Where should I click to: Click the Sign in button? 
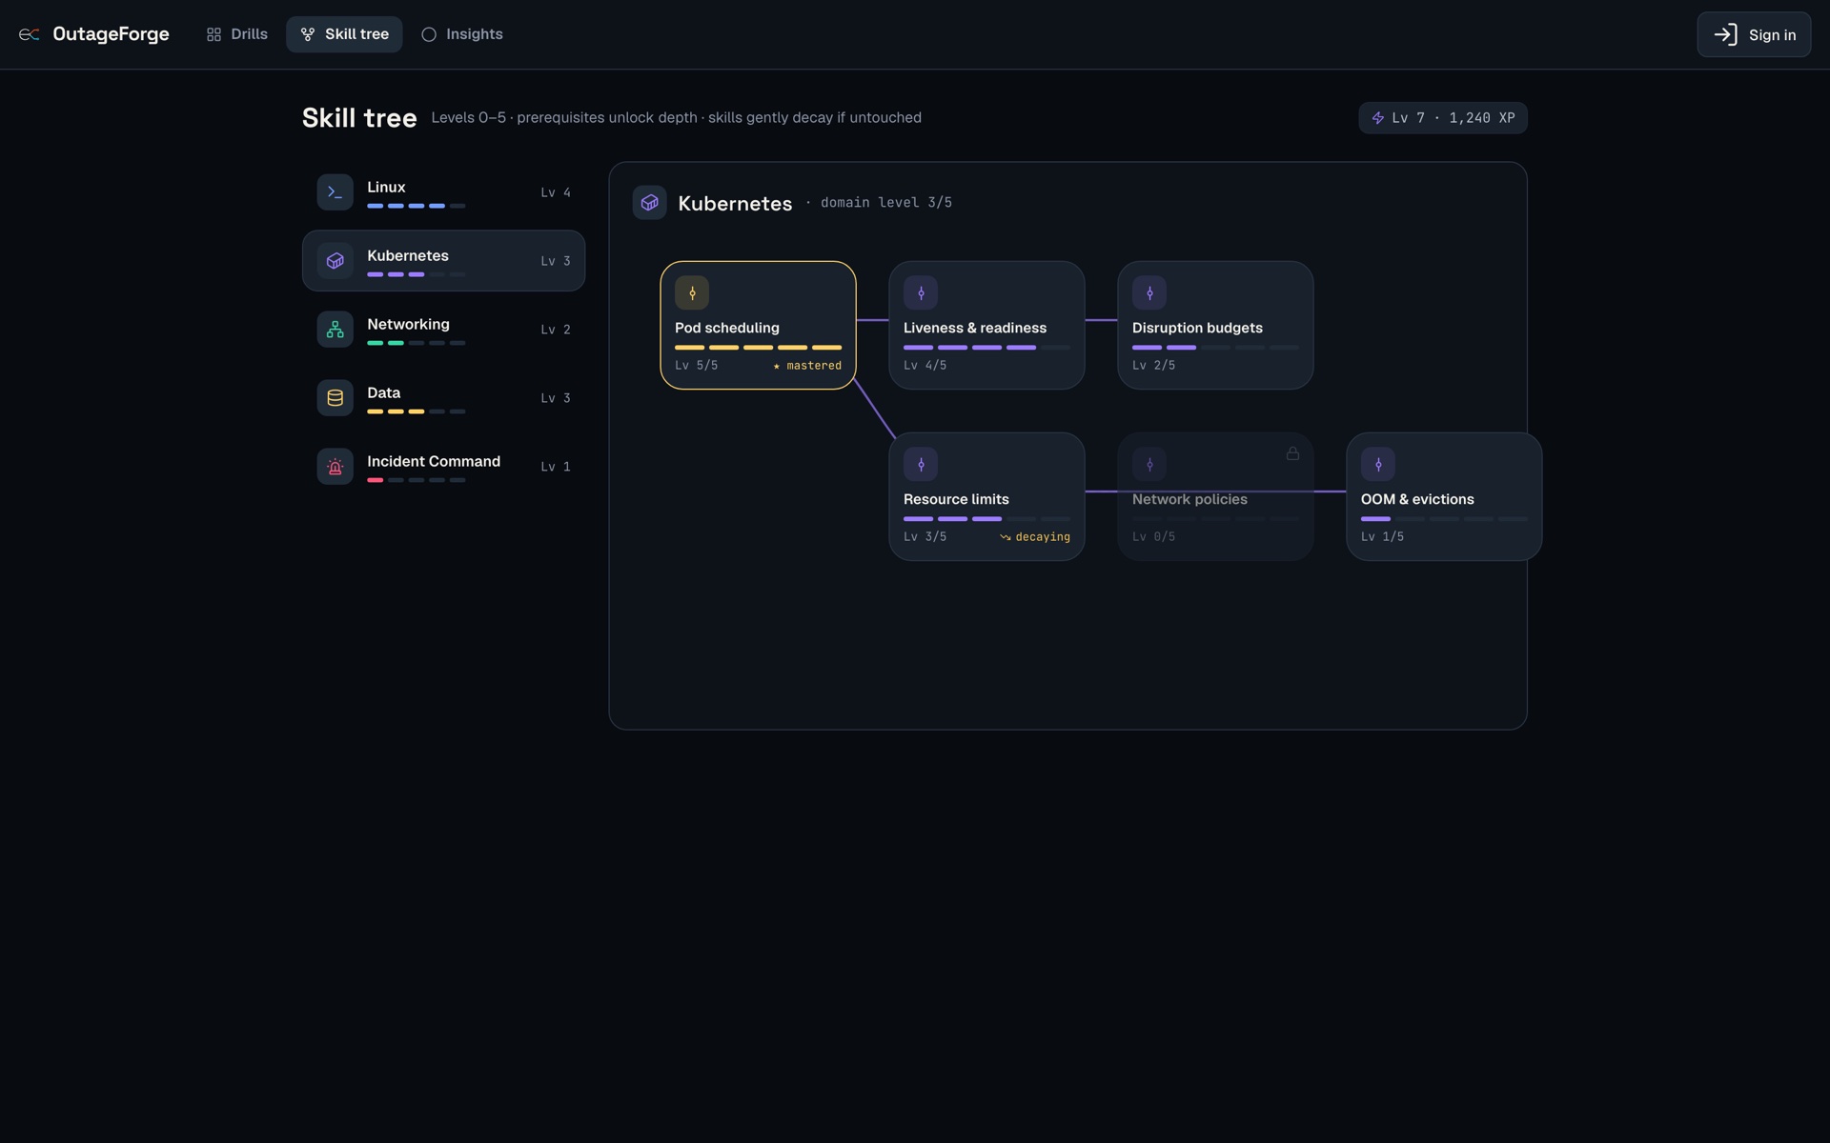1754,34
